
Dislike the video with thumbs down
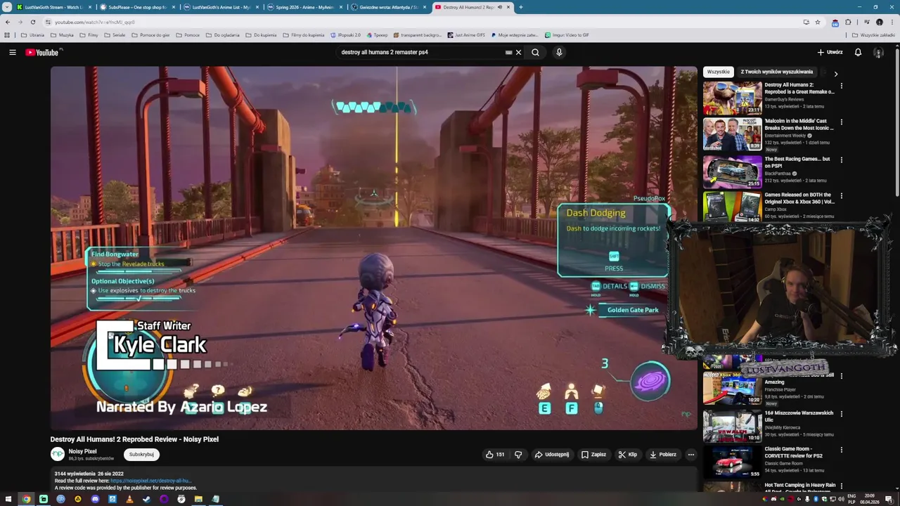(x=518, y=455)
